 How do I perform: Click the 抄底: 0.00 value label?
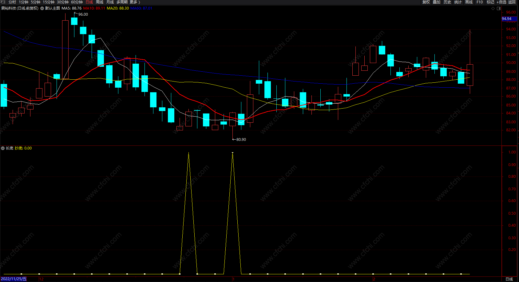[x=23, y=148]
